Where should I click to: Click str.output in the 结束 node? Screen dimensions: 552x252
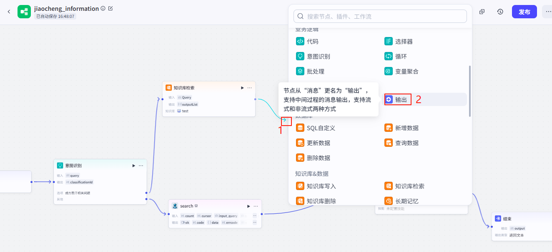click(517, 228)
